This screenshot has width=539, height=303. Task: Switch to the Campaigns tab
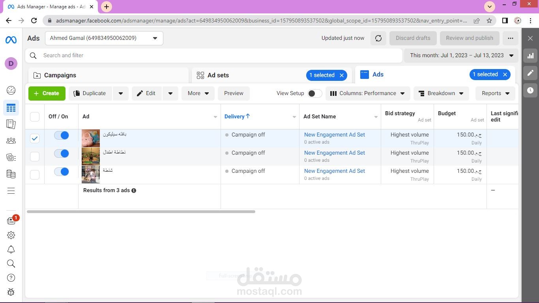tap(109, 75)
